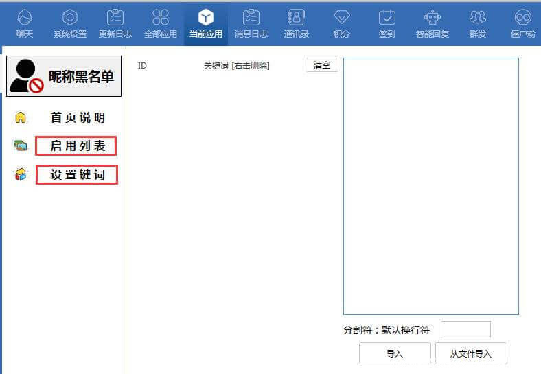The height and width of the screenshot is (374, 541).
Task: Select 首页说明 in the sidebar
Action: [x=78, y=117]
